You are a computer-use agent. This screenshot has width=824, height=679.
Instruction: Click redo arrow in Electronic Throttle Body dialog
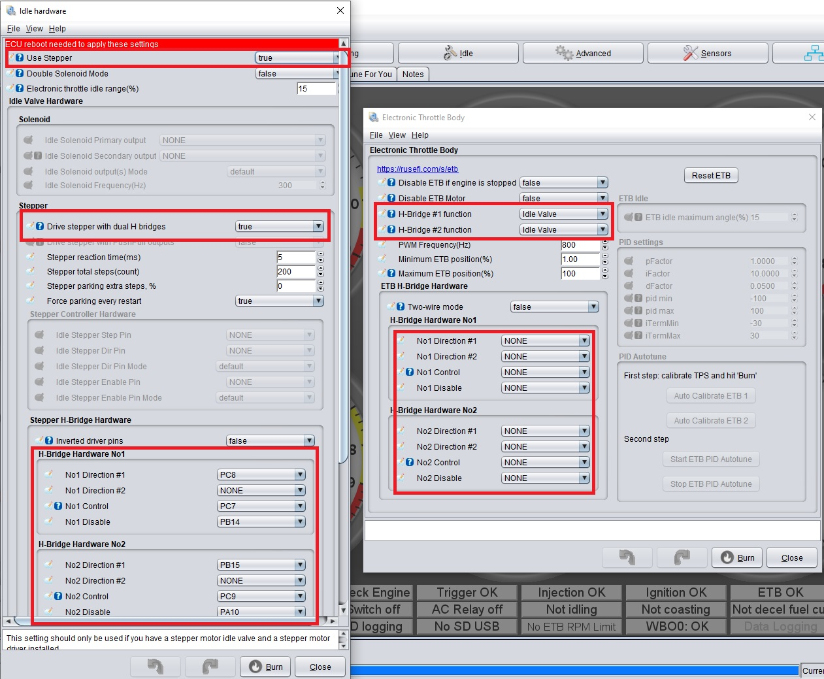(682, 557)
